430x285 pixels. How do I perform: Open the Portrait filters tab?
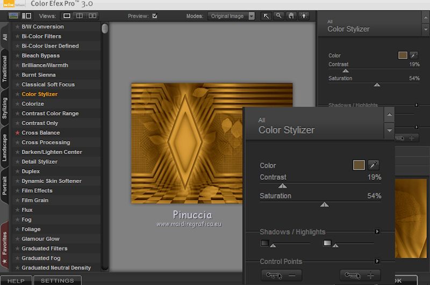click(5, 185)
